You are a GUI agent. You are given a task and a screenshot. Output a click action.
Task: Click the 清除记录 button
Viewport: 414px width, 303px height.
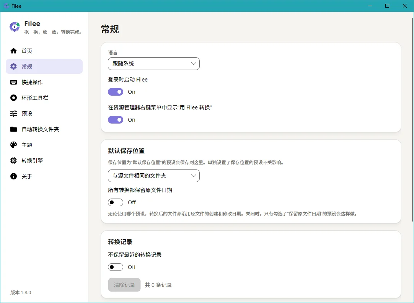tap(124, 285)
